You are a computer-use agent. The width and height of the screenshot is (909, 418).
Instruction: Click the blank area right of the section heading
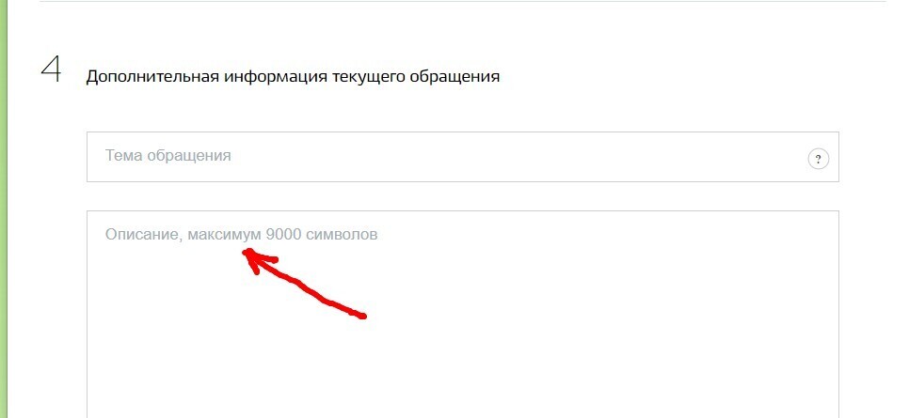[690, 76]
